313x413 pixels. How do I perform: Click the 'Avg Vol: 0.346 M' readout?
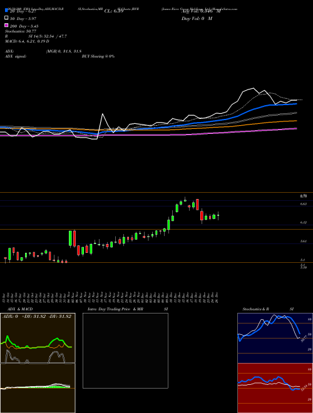[201, 11]
